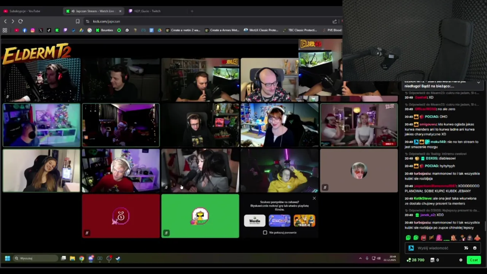
Task: Select the green avatar participant tile
Action: click(x=200, y=216)
